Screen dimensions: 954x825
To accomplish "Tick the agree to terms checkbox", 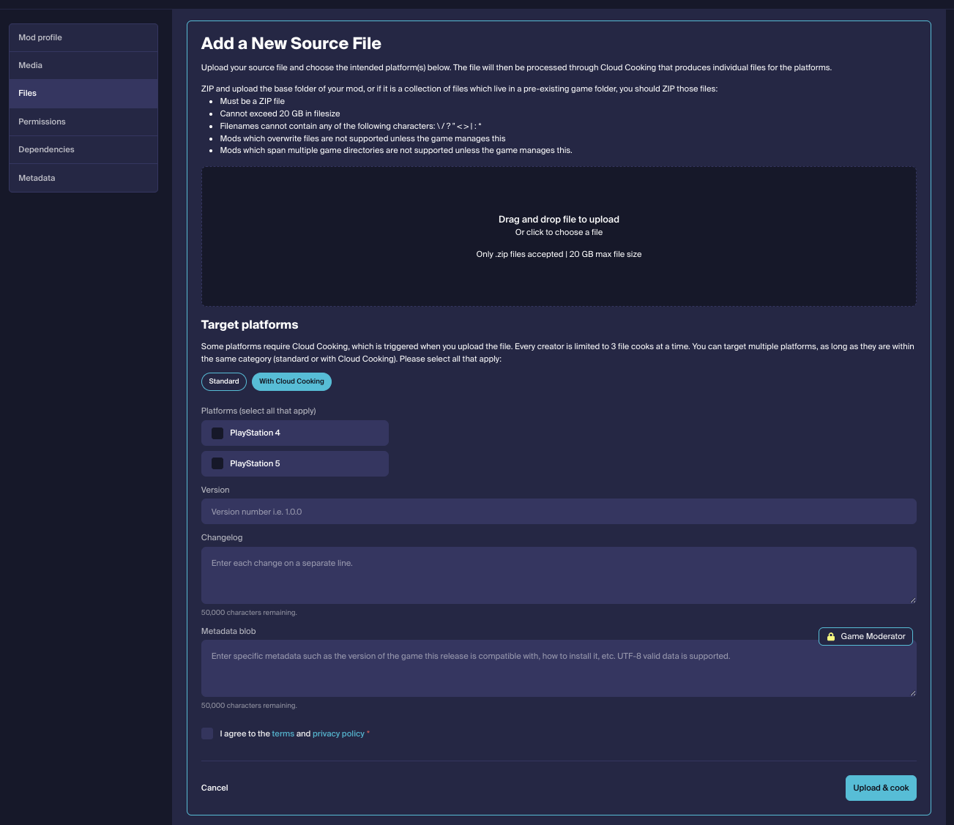I will point(207,733).
